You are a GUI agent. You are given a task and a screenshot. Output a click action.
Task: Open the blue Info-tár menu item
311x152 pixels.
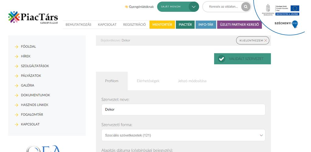tap(206, 25)
